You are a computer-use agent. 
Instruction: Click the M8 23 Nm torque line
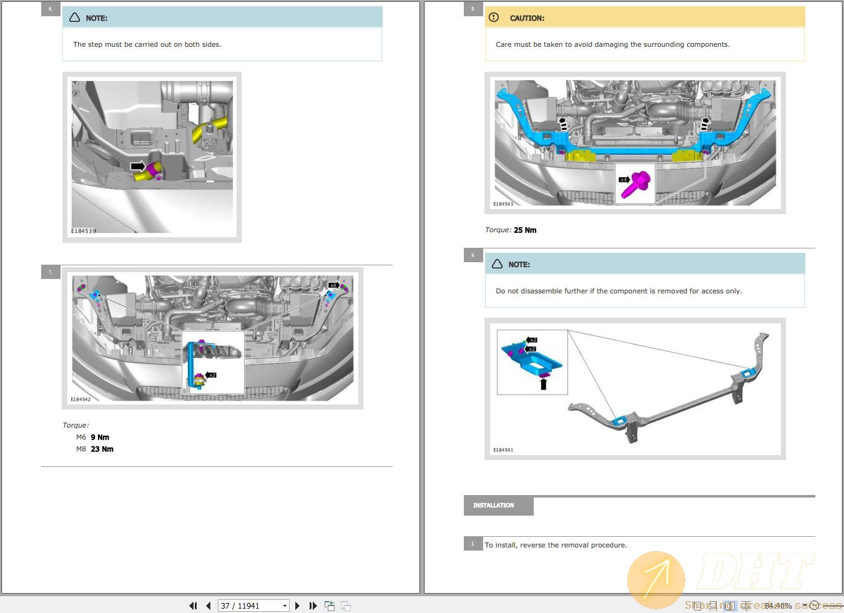[95, 449]
